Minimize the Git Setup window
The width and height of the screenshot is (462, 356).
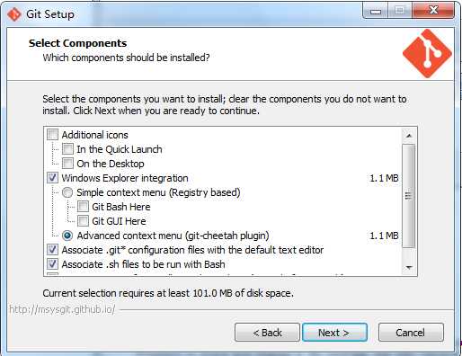[x=376, y=11]
